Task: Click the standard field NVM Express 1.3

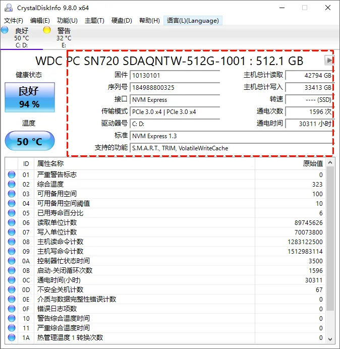Action: point(232,136)
